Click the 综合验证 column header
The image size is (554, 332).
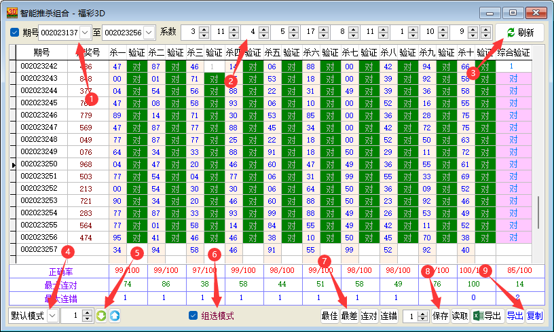pos(513,52)
